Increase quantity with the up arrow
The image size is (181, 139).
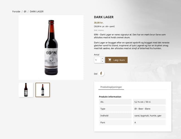pyautogui.click(x=102, y=58)
